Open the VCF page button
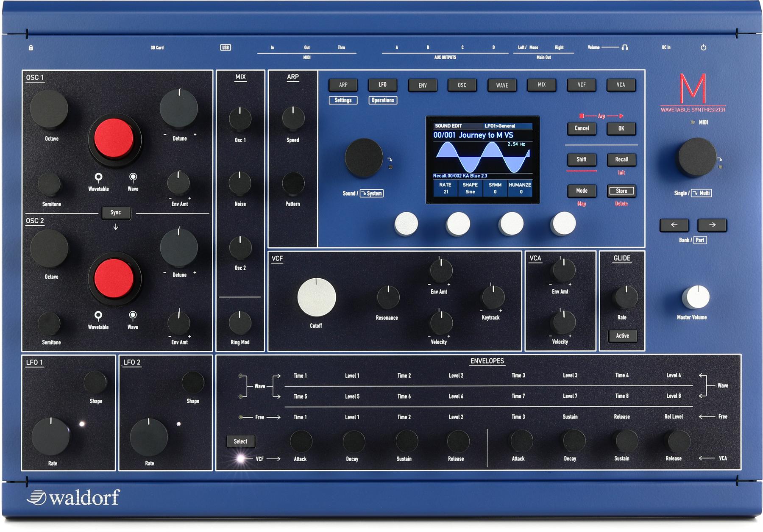The width and height of the screenshot is (763, 532). coord(582,85)
